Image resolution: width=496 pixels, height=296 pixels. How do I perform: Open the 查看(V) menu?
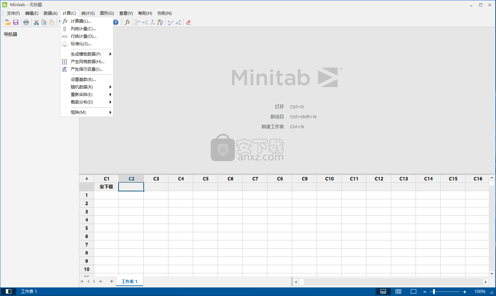[x=126, y=13]
